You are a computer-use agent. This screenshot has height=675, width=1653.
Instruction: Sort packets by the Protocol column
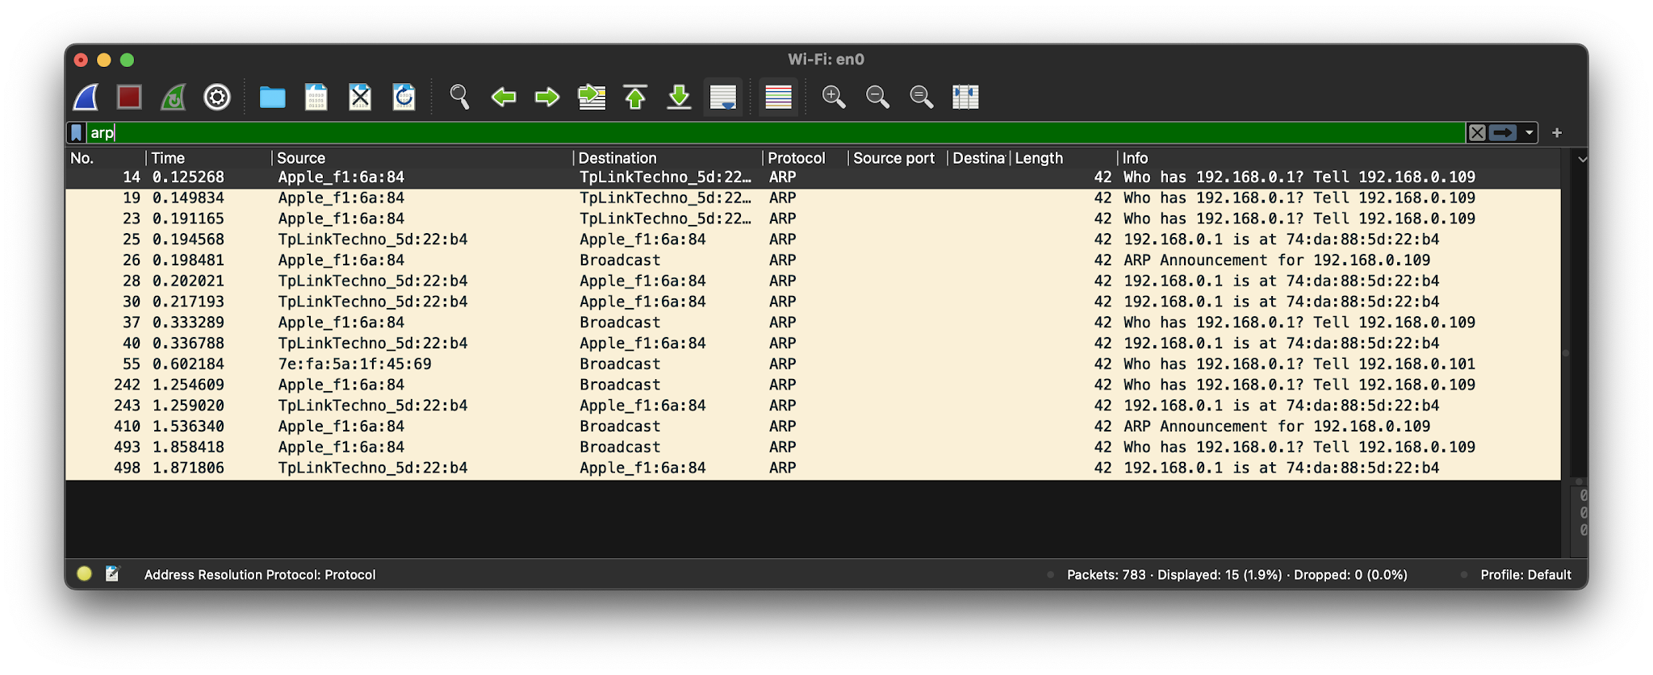[x=804, y=158]
